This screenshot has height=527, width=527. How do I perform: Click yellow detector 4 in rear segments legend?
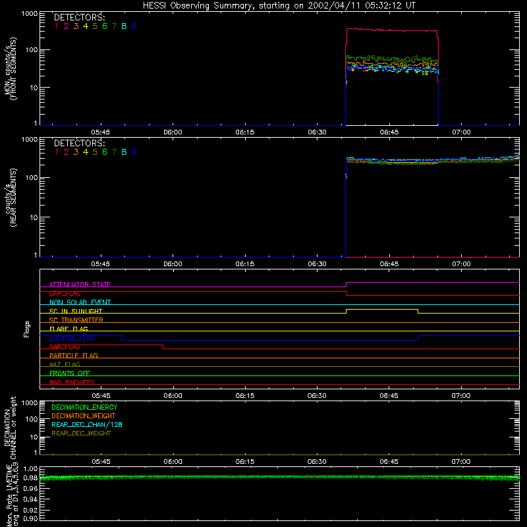[86, 152]
